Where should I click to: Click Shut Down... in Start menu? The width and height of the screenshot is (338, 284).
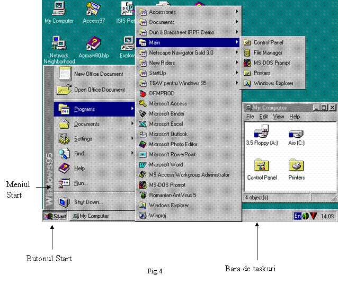click(88, 202)
